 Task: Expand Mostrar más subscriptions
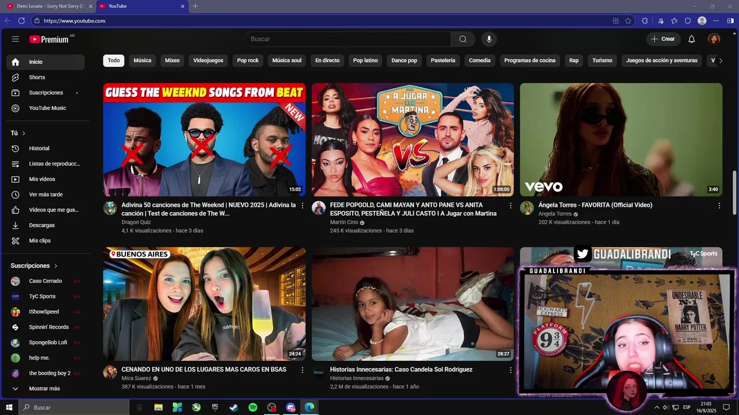point(46,388)
